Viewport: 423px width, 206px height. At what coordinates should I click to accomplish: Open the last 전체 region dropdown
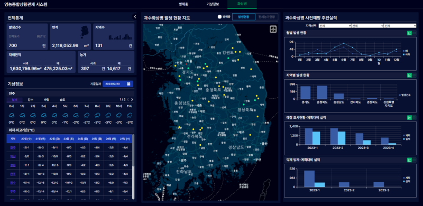[400, 26]
